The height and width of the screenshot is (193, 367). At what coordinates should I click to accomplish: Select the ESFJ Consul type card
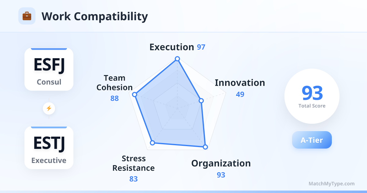pos(49,69)
